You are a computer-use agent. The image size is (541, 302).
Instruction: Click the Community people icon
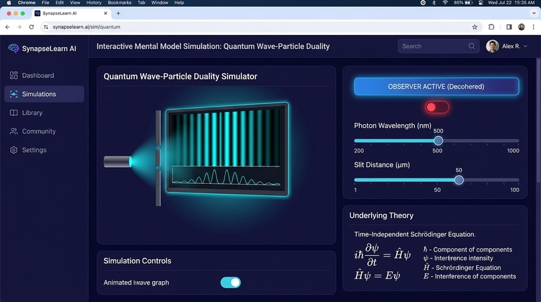13,131
